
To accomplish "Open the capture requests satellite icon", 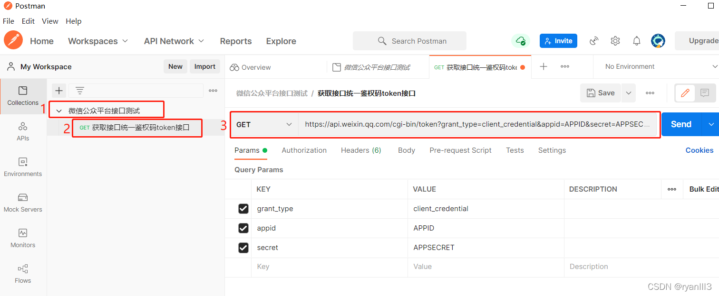I will [x=594, y=41].
